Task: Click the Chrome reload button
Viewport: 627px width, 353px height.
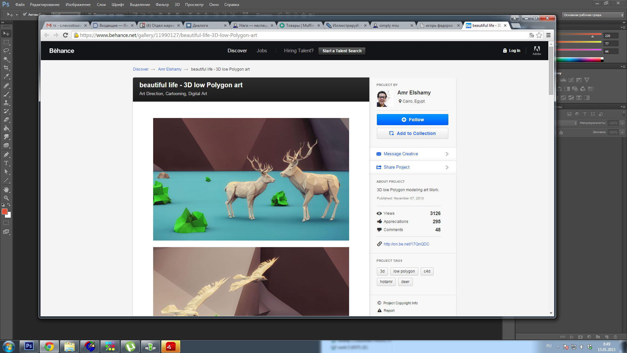Action: [65, 35]
